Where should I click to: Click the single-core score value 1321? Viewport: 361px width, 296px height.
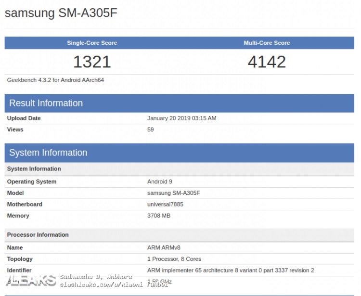[92, 62]
